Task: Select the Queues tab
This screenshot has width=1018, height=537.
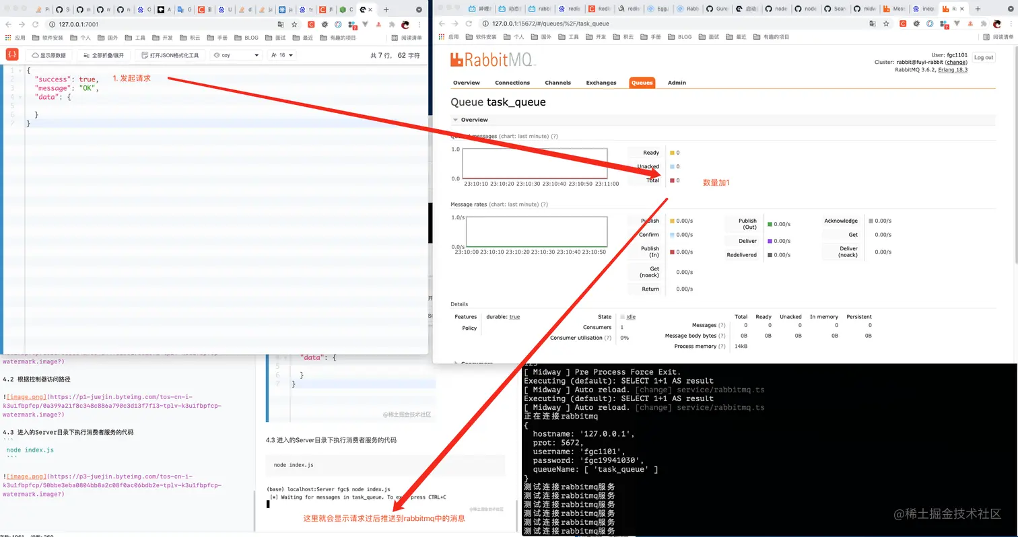Action: (x=642, y=83)
